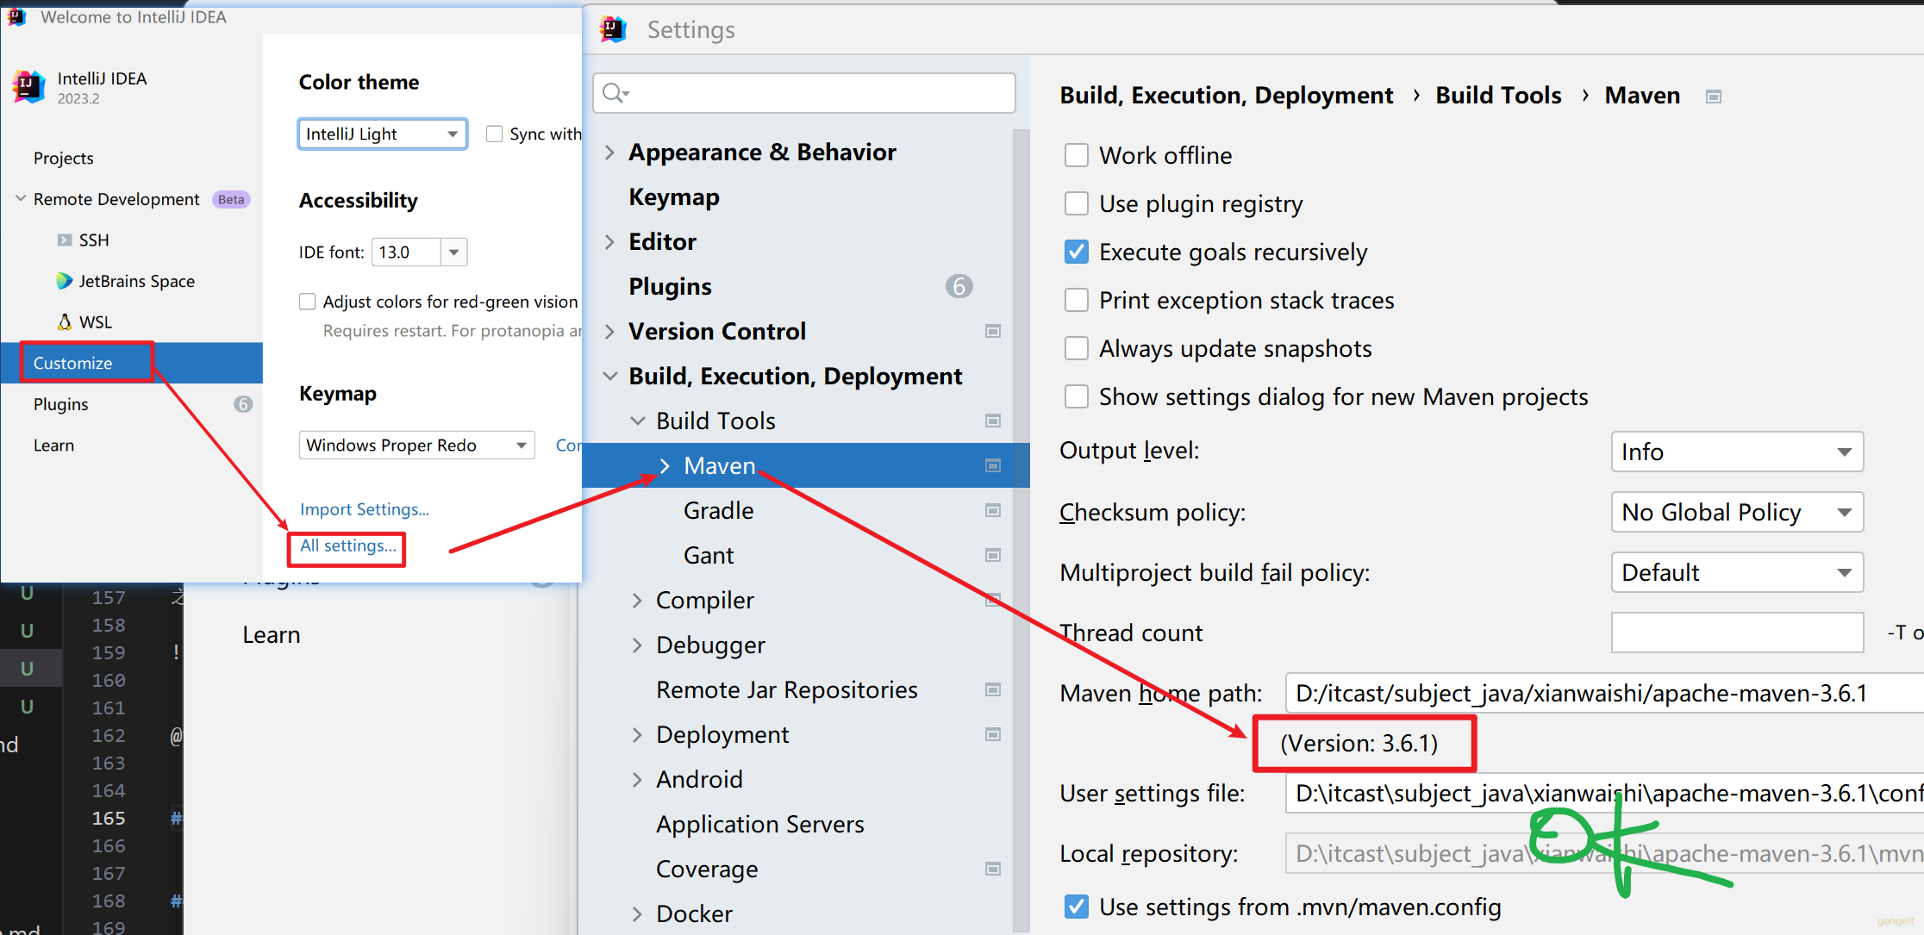Expand the Editor settings node
Viewport: 1924px width, 935px height.
click(609, 242)
